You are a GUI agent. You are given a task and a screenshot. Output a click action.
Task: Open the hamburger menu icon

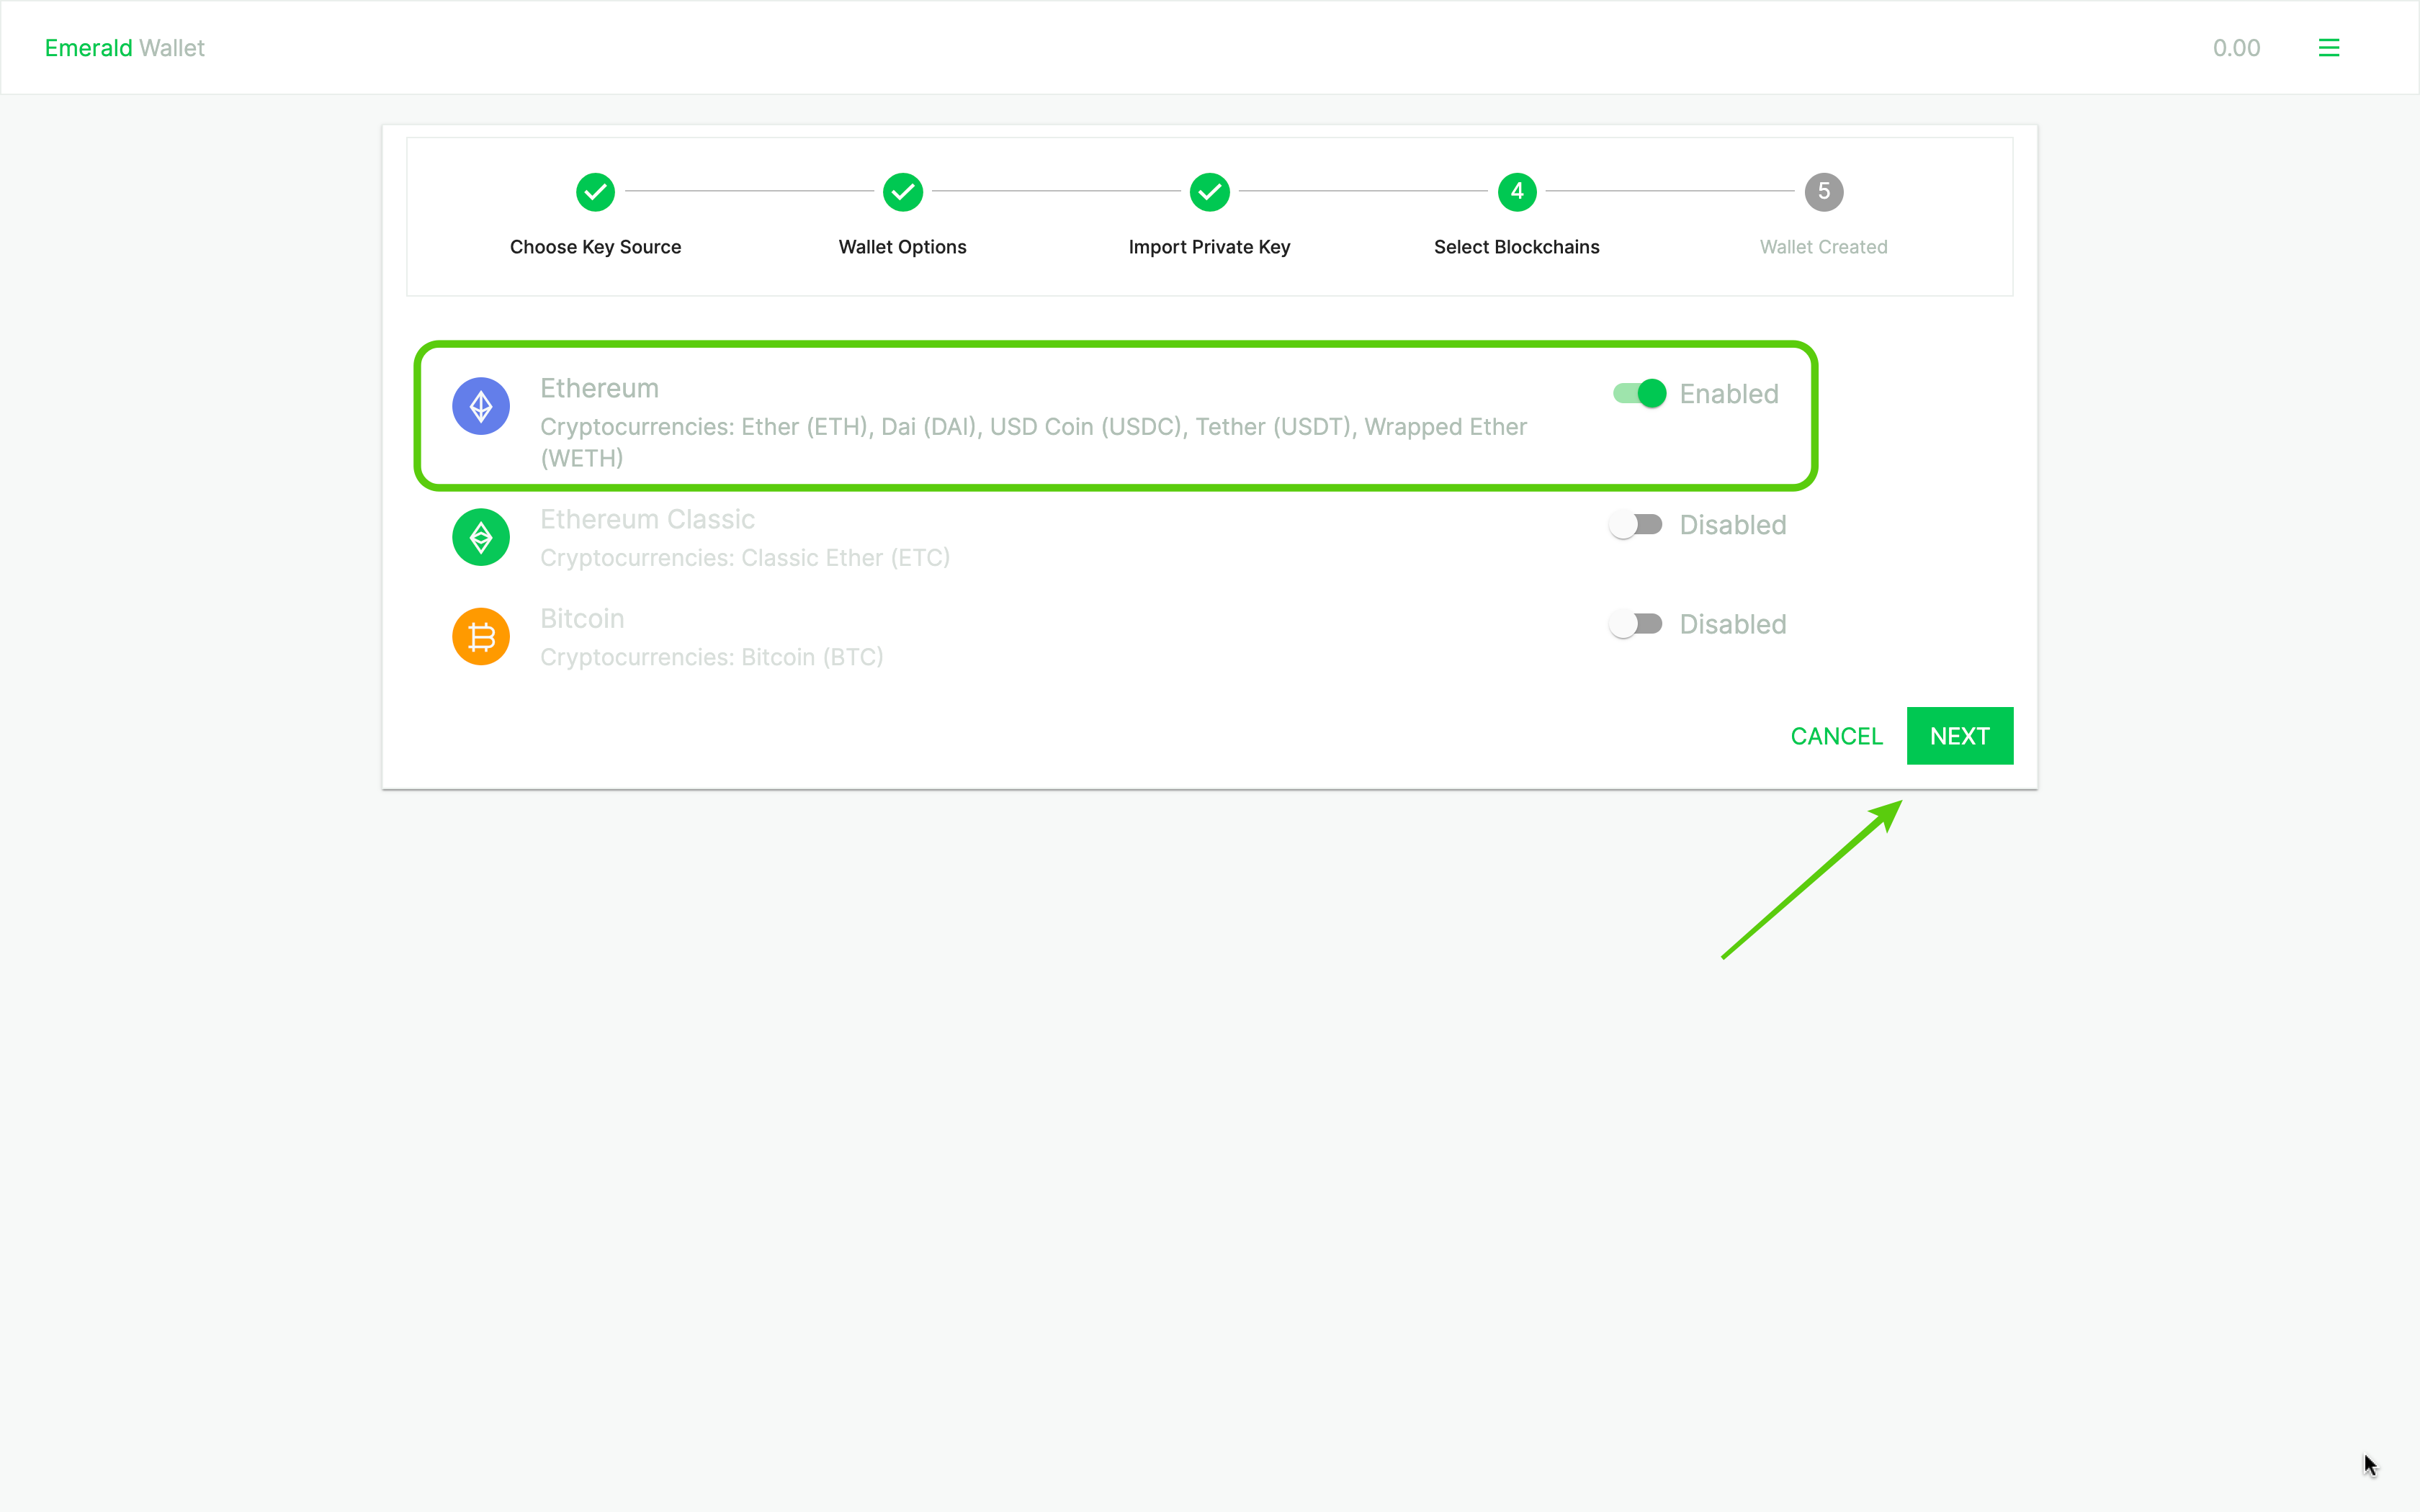tap(2328, 48)
